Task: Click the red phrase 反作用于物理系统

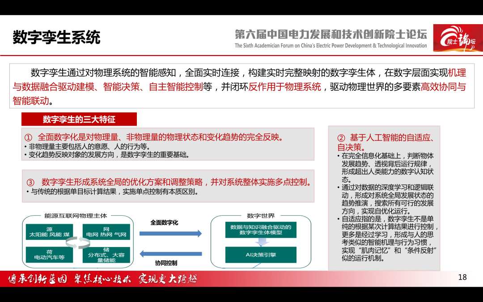Action: pos(284,87)
